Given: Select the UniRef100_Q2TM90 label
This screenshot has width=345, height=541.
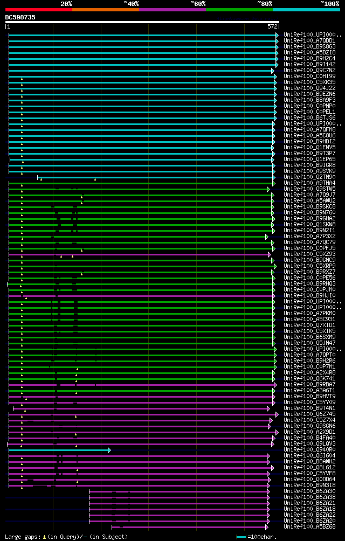Looking at the screenshot, I should pyautogui.click(x=309, y=177).
